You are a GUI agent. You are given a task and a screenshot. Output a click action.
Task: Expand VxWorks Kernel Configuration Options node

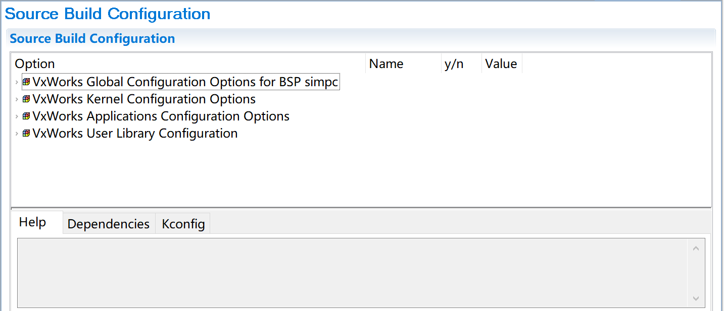click(17, 99)
